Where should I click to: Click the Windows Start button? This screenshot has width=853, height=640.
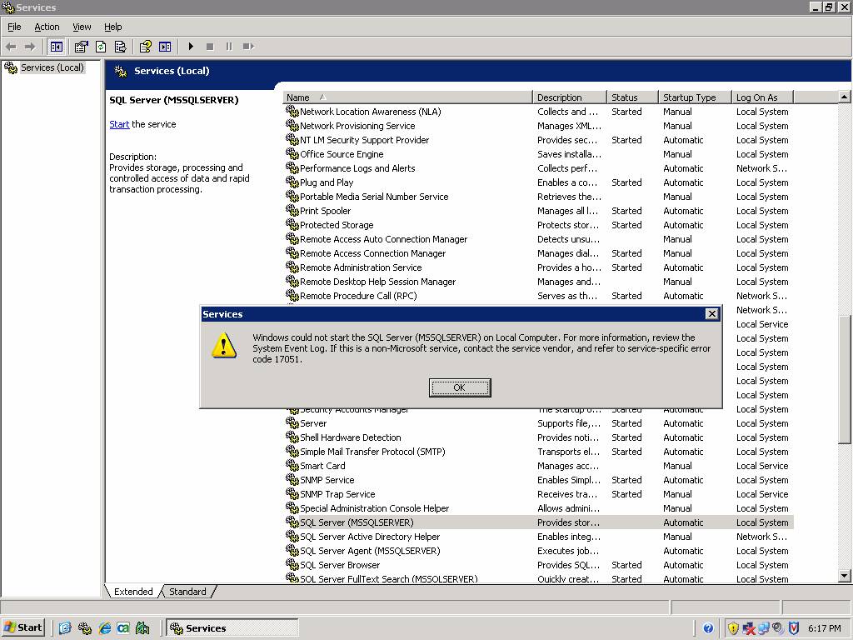[x=22, y=627]
